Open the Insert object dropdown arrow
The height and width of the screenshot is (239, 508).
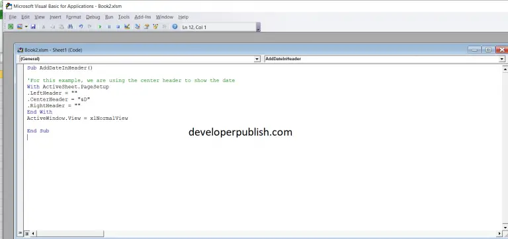click(26, 27)
